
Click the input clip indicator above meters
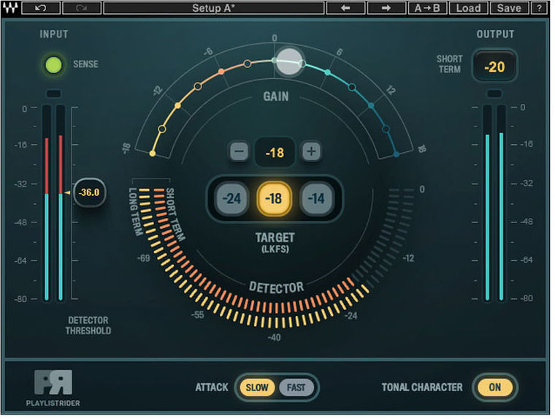pyautogui.click(x=54, y=94)
